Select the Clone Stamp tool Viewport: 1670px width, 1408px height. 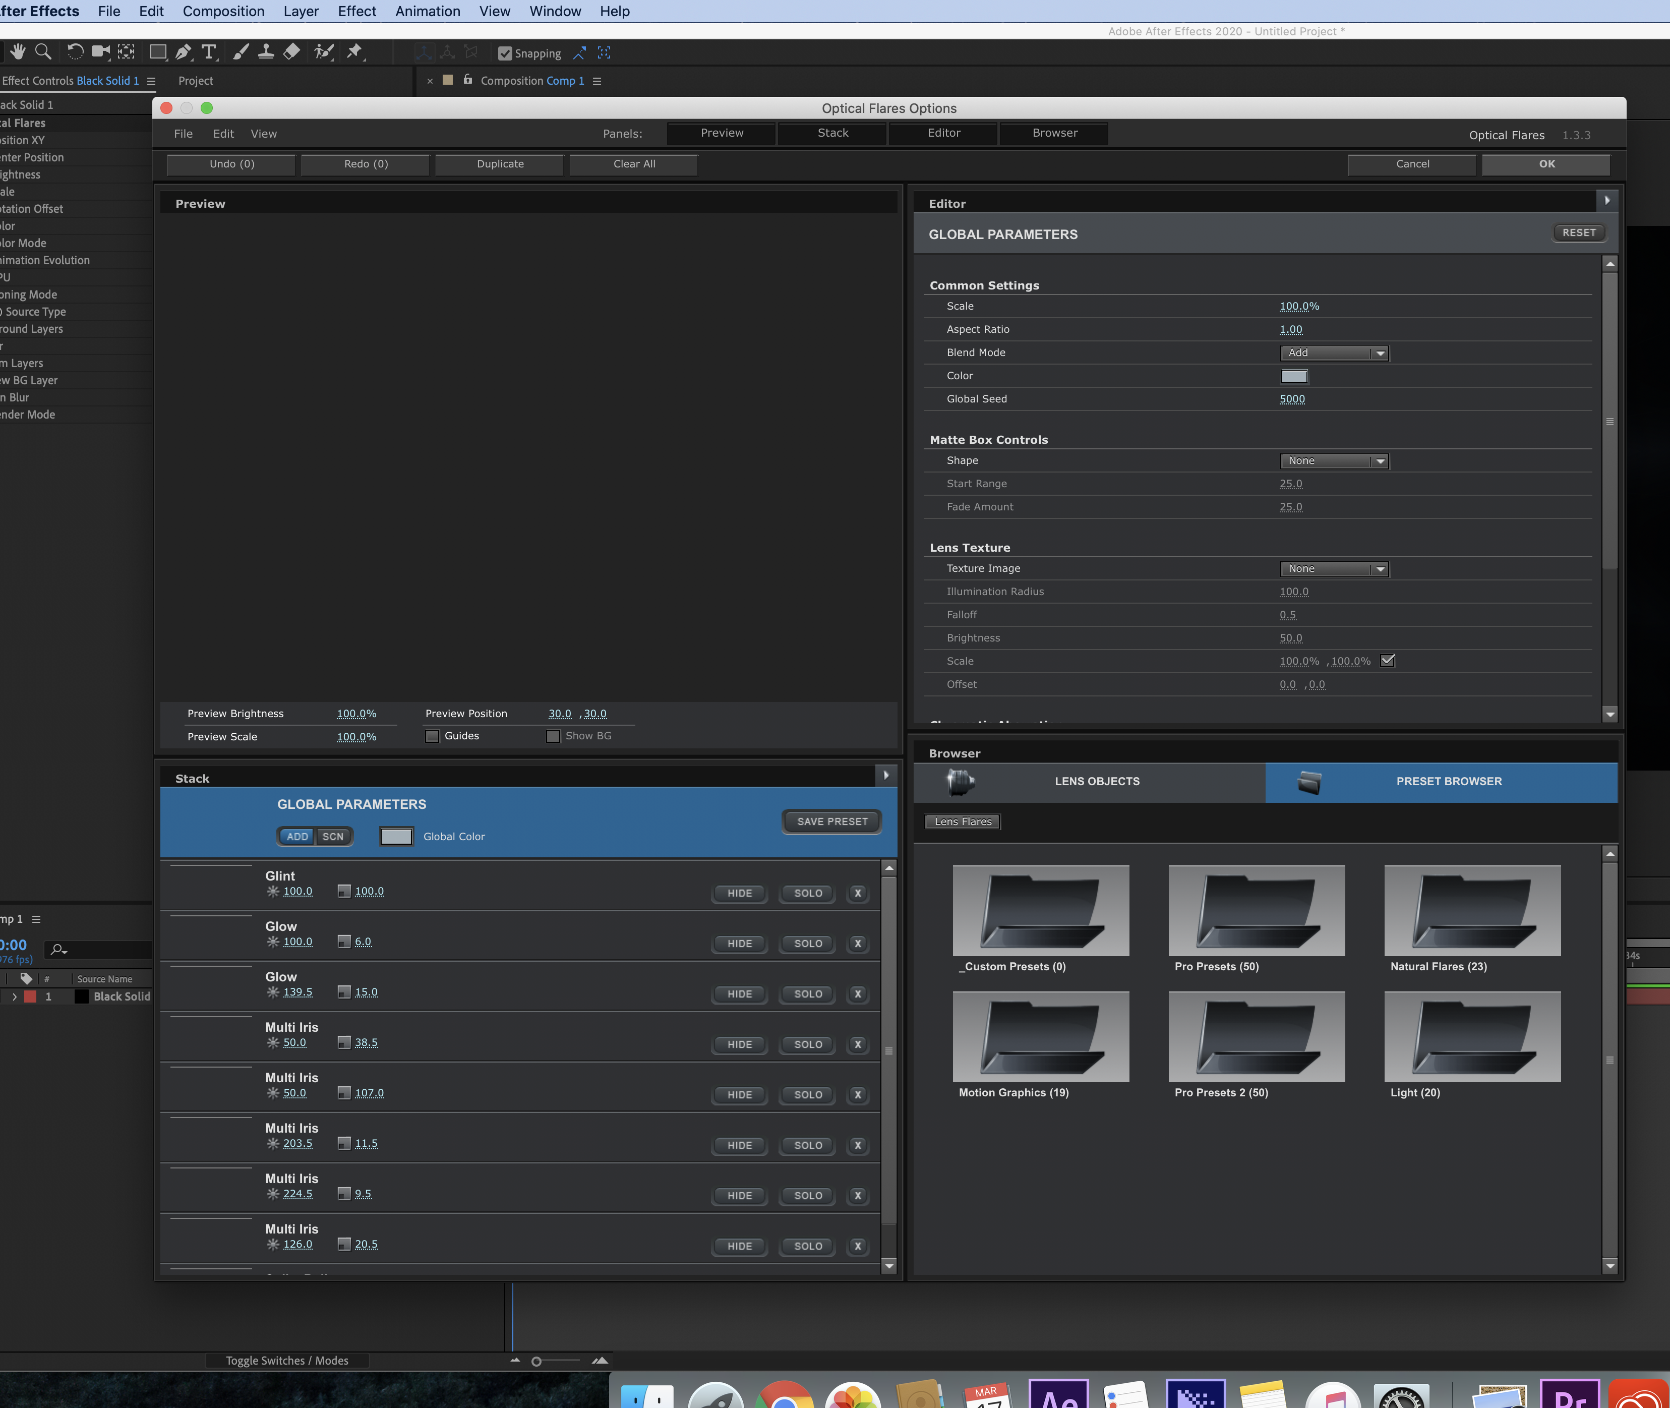click(x=267, y=52)
